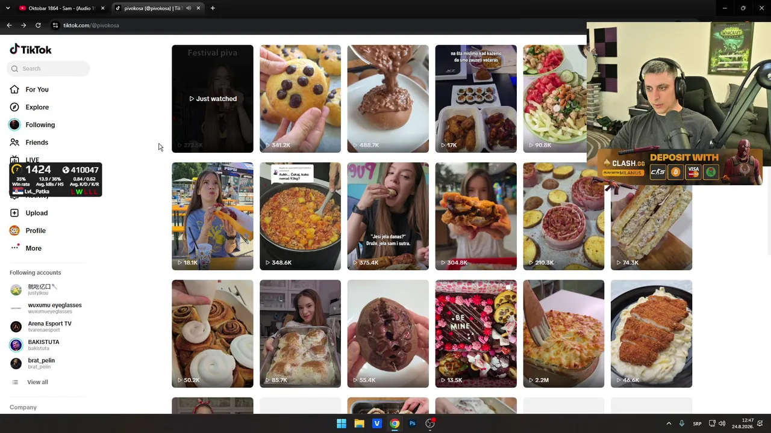This screenshot has height=433, width=771.
Task: Open the cinnamon rolls video with 50.2K views
Action: pos(213,334)
